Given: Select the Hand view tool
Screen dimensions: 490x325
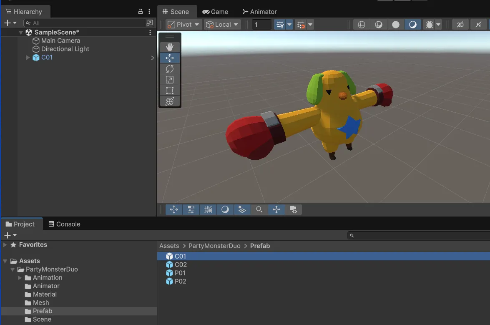Looking at the screenshot, I should pyautogui.click(x=170, y=47).
